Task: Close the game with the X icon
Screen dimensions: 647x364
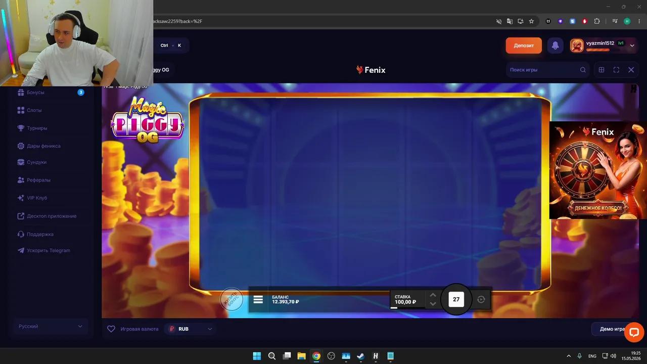Action: coord(631,70)
